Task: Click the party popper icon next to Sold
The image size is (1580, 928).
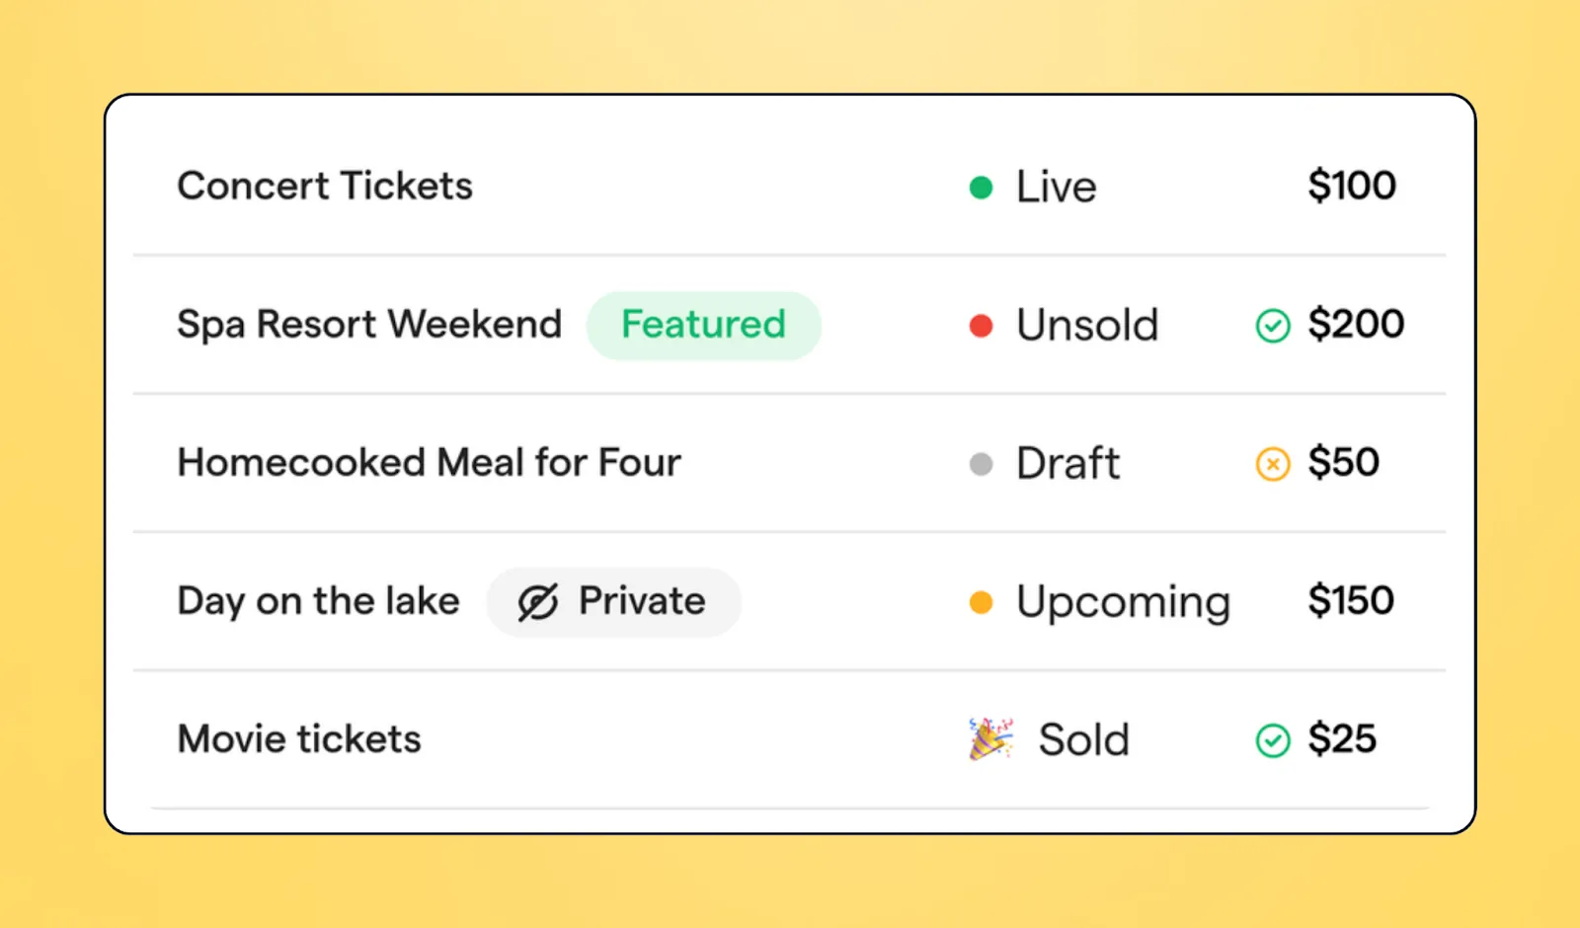Action: pos(990,738)
